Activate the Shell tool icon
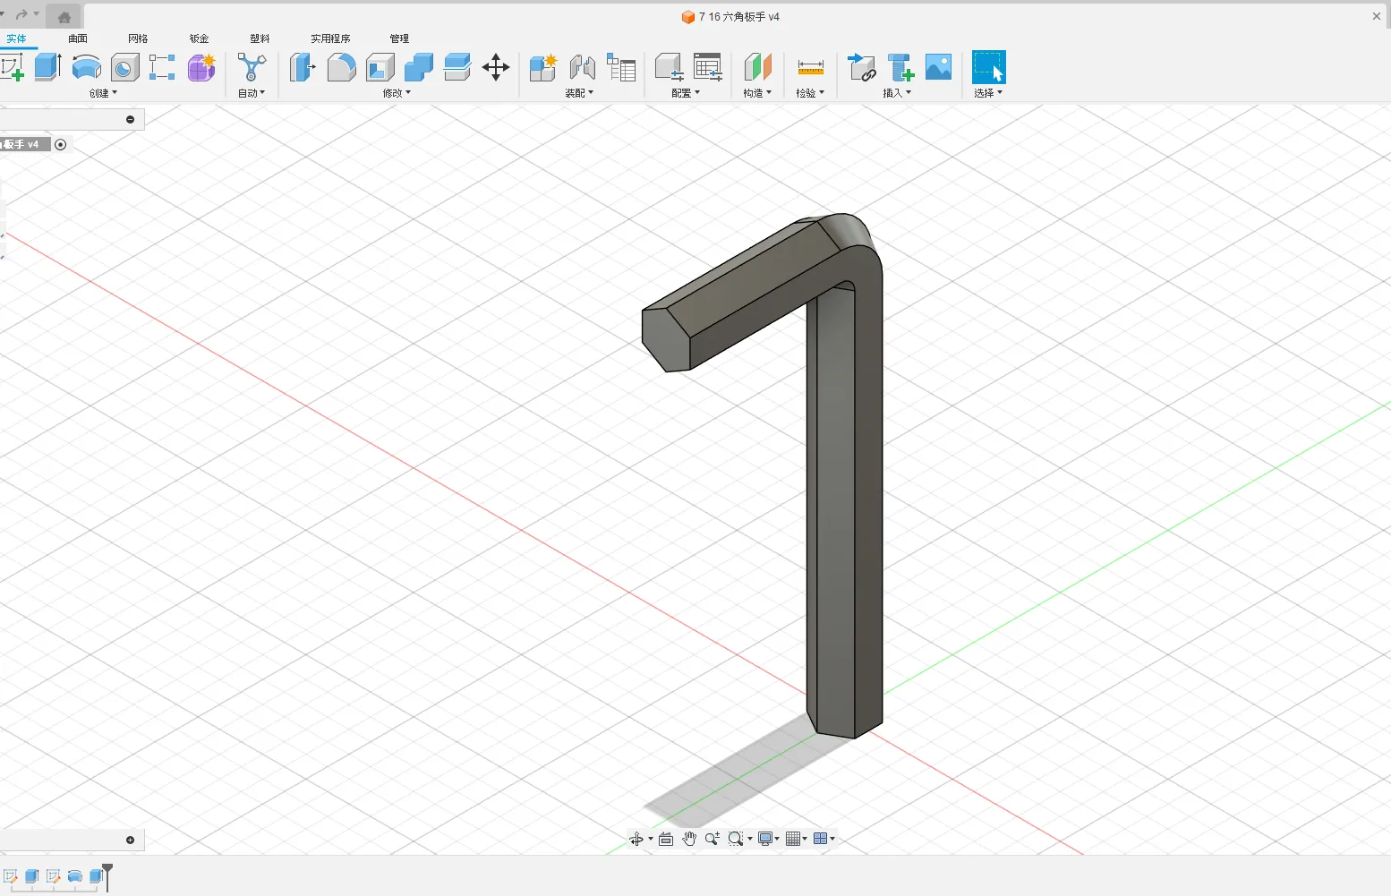Image resolution: width=1391 pixels, height=896 pixels. tap(380, 67)
